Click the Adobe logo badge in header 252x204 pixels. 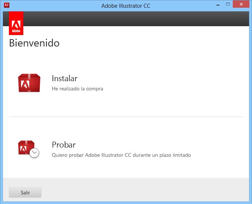(16, 23)
